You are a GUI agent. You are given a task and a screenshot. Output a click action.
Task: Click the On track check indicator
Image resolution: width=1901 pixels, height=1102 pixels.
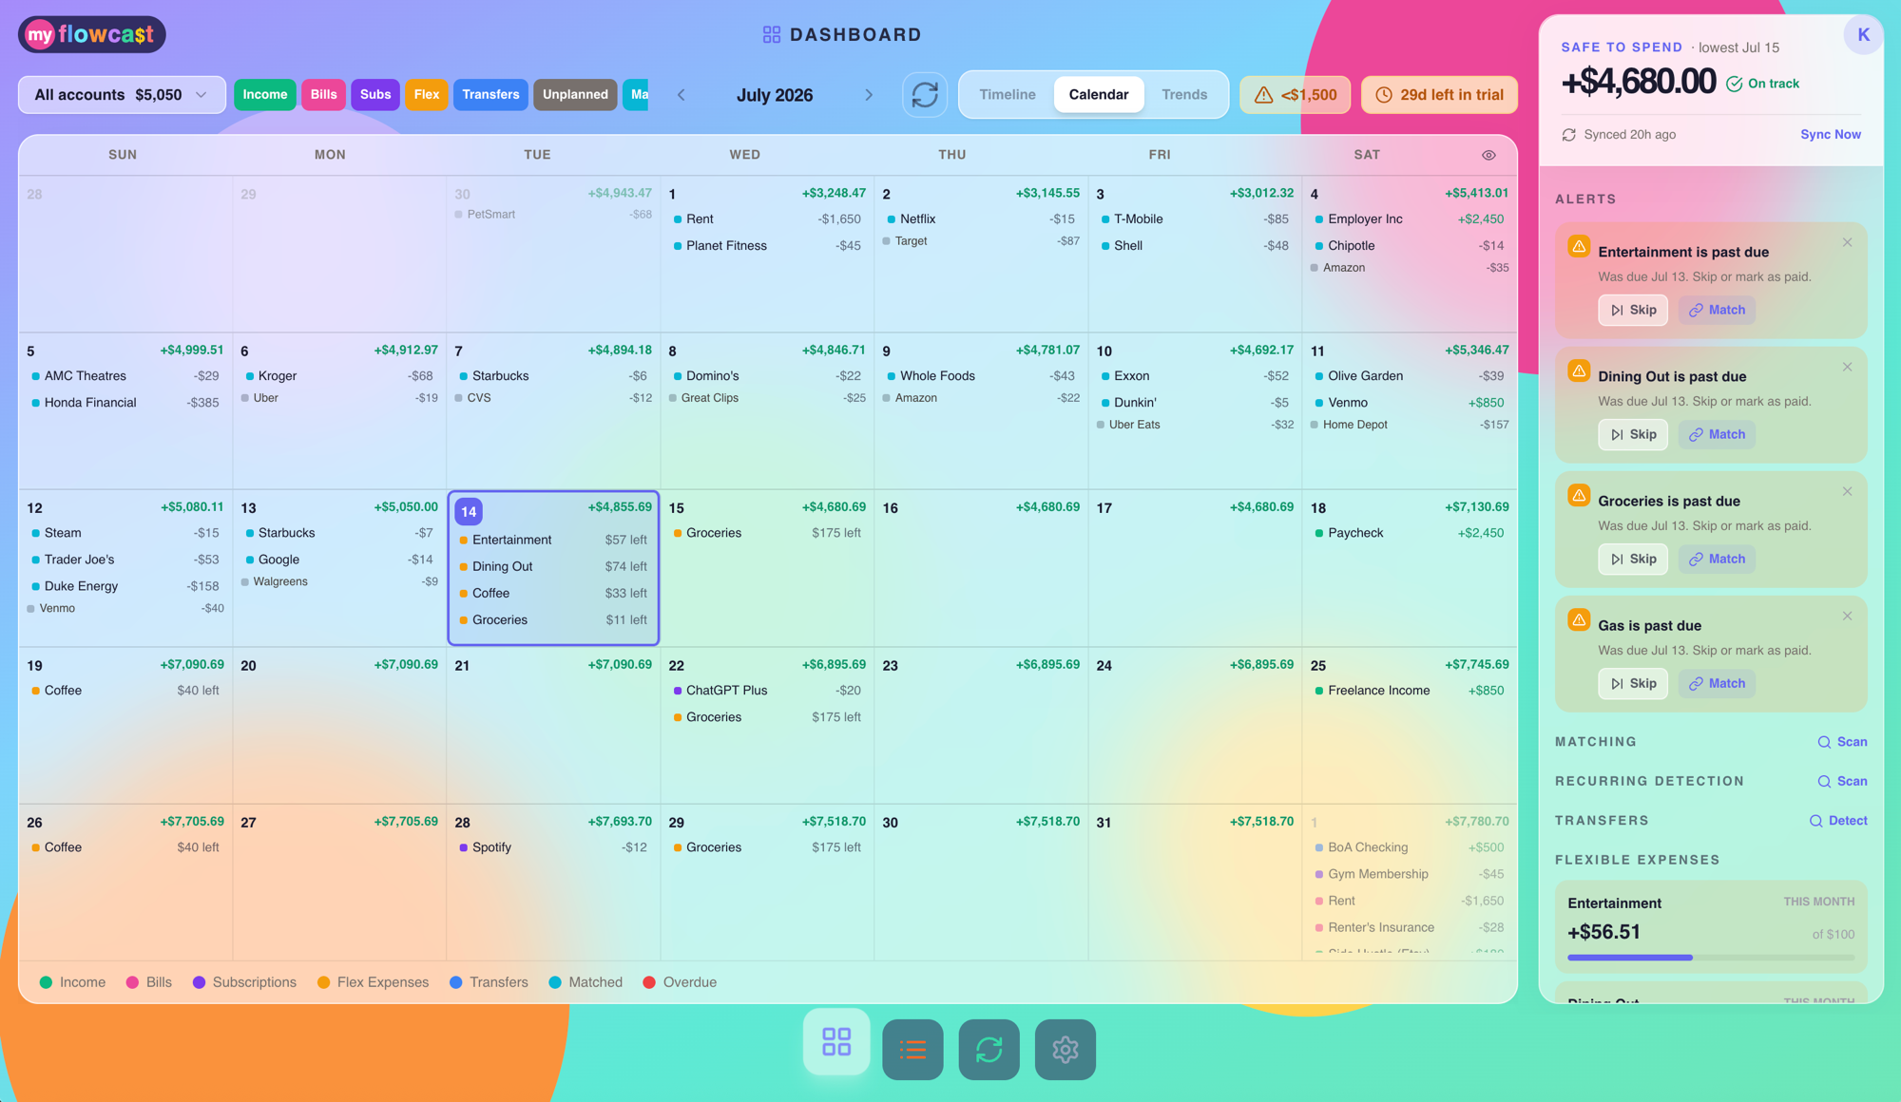pyautogui.click(x=1762, y=84)
